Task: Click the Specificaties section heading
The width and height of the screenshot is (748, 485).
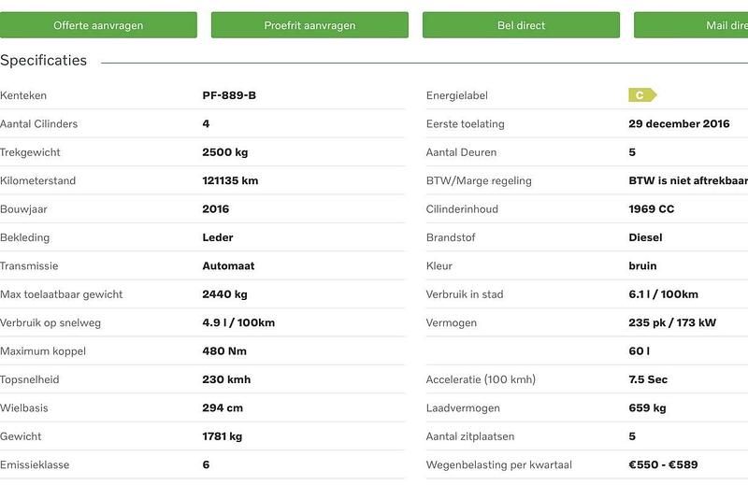Action: [43, 61]
